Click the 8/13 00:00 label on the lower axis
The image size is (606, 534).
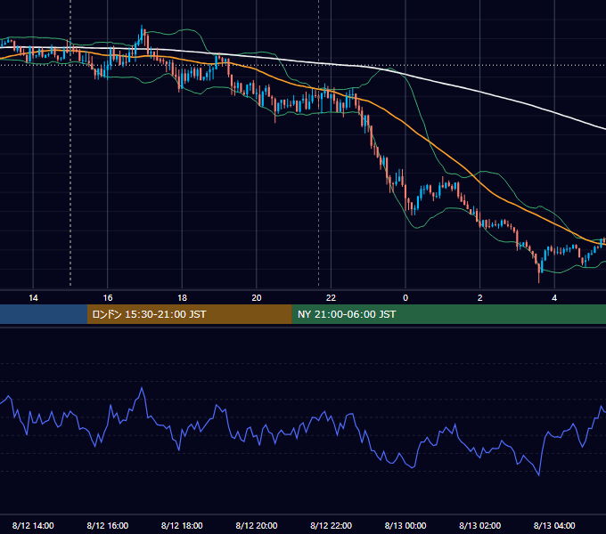tap(405, 525)
